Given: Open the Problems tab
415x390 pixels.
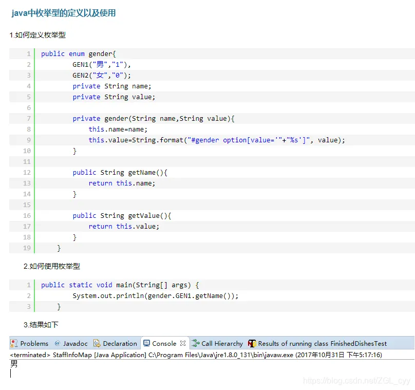Looking at the screenshot, I should point(29,343).
